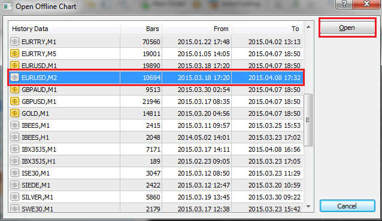This screenshot has height=221, width=382.
Task: Click scrollbar down arrow
Action: click(x=308, y=207)
